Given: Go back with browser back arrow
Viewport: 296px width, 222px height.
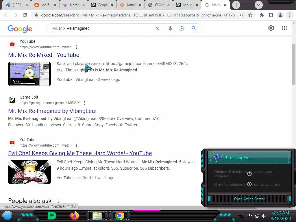Looking at the screenshot, I should [6, 15].
